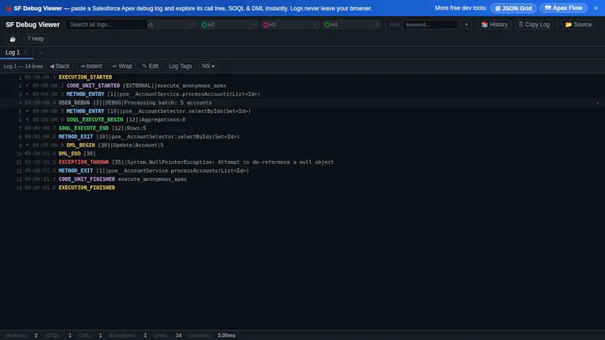Open the Help button

(35, 39)
